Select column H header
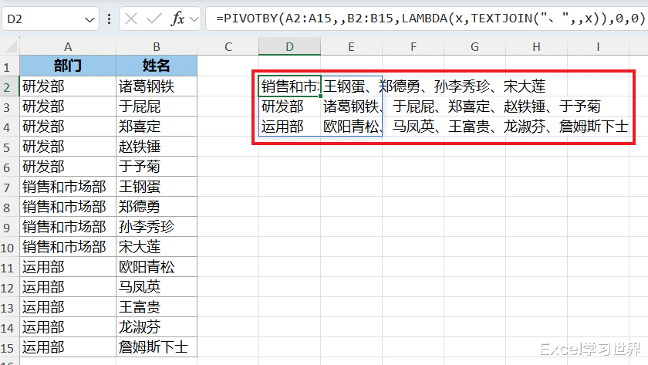Image resolution: width=648 pixels, height=365 pixels. (536, 47)
